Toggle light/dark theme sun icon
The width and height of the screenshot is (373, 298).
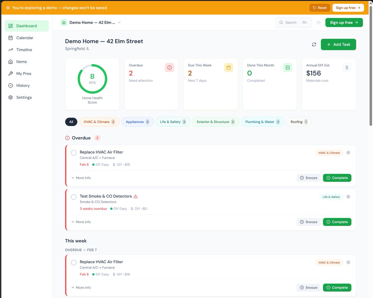click(x=319, y=22)
